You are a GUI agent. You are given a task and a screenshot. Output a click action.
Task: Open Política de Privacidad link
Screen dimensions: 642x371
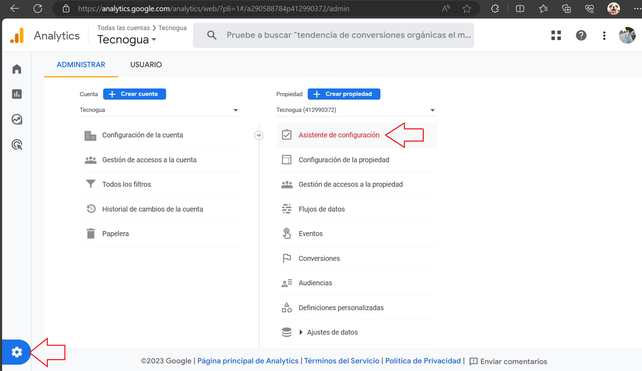coord(423,361)
